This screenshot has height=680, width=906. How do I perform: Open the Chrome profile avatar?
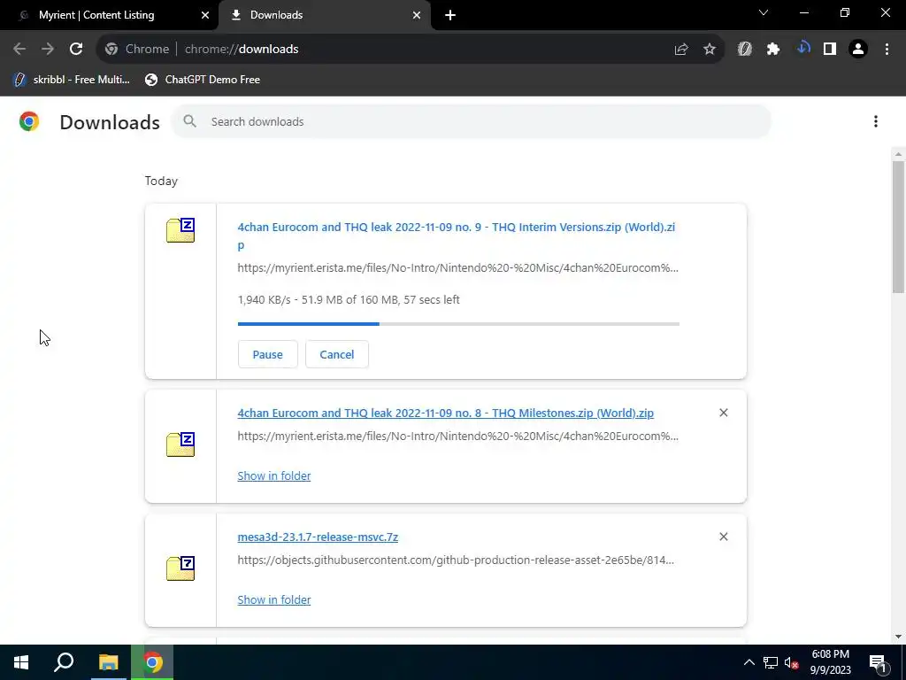coord(858,50)
